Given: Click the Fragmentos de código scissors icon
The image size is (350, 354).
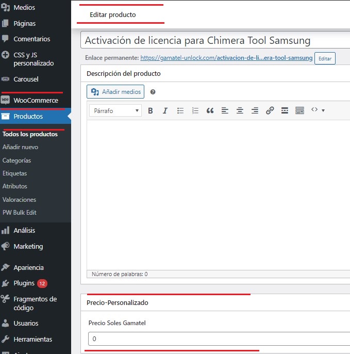Looking at the screenshot, I should [x=5, y=299].
